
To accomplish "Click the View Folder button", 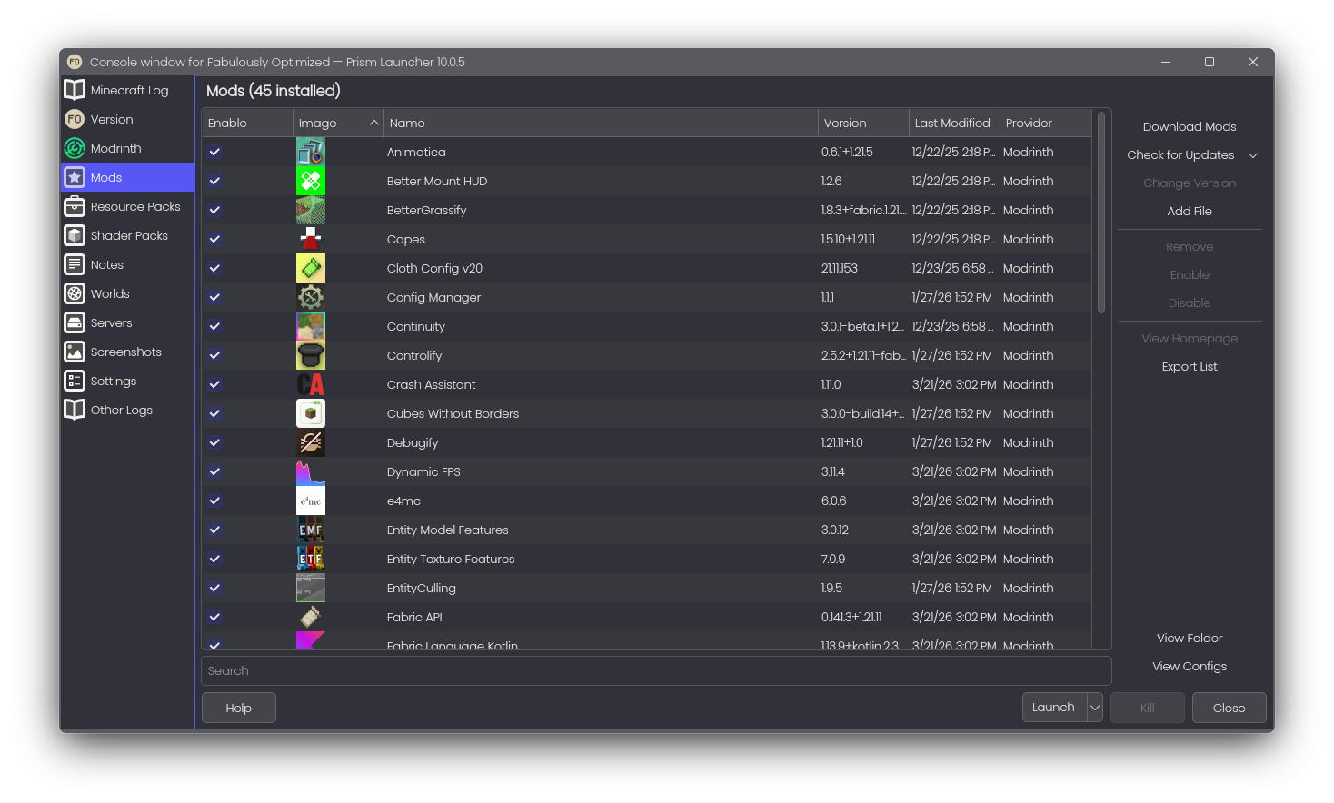I will click(1190, 639).
